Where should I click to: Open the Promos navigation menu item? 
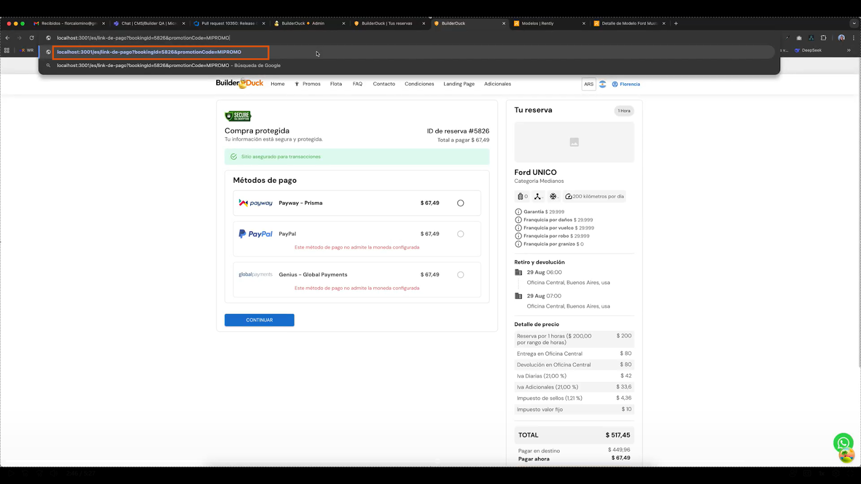308,84
